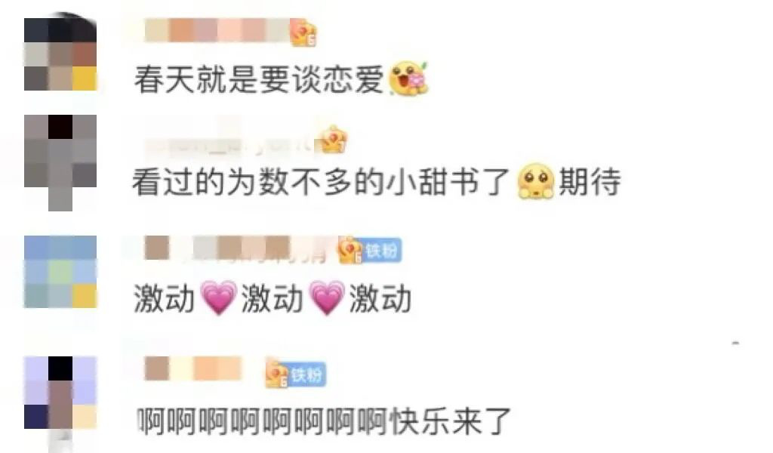This screenshot has width=773, height=453.
Task: Click the first commenter's pixelated avatar
Action: tap(60, 53)
